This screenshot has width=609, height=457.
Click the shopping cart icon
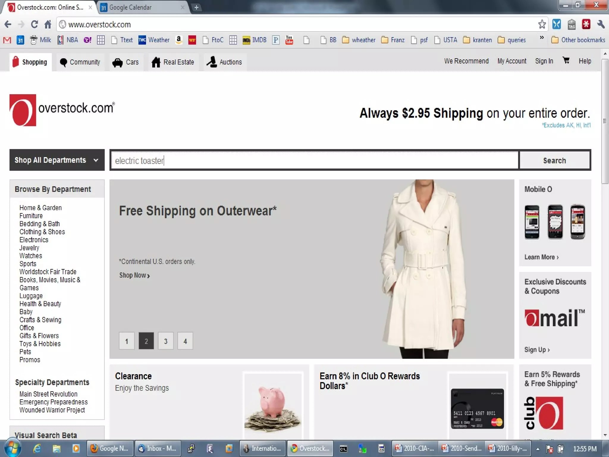pos(566,61)
